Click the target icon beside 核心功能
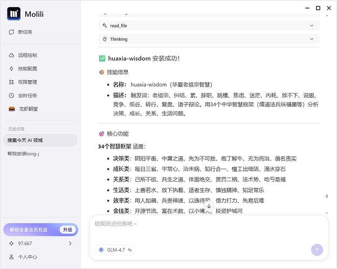The height and width of the screenshot is (269, 337). point(101,134)
